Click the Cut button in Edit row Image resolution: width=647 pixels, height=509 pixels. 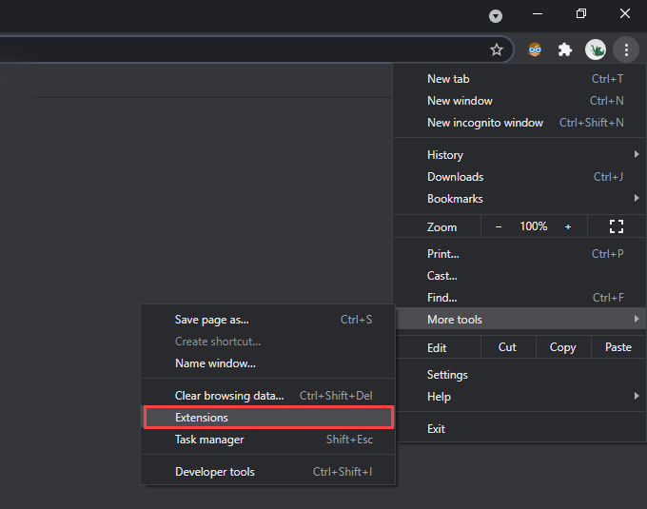pyautogui.click(x=507, y=347)
